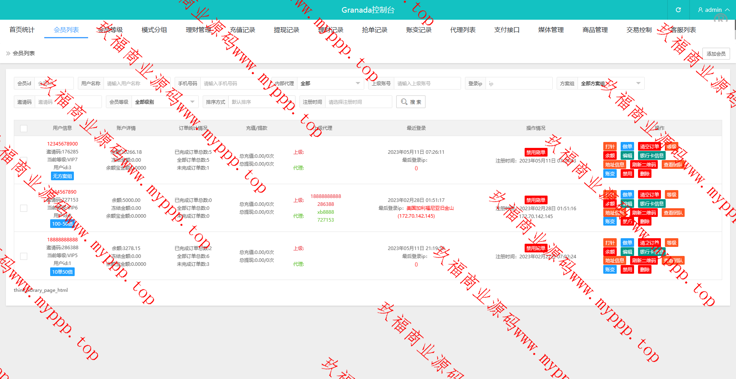Image resolution: width=736 pixels, height=379 pixels.
Task: Delete user 12345678900 with 删除 button
Action: [x=645, y=174]
